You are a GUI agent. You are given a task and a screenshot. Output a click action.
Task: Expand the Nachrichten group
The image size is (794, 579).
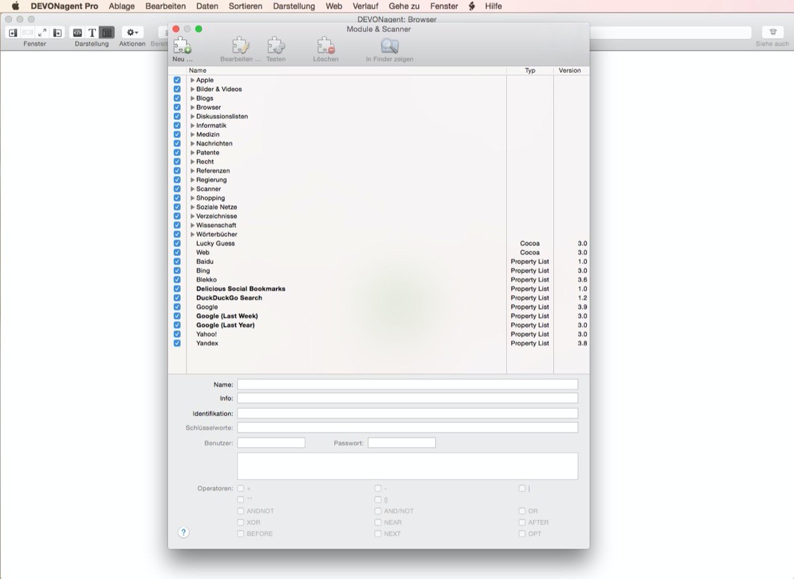[193, 144]
